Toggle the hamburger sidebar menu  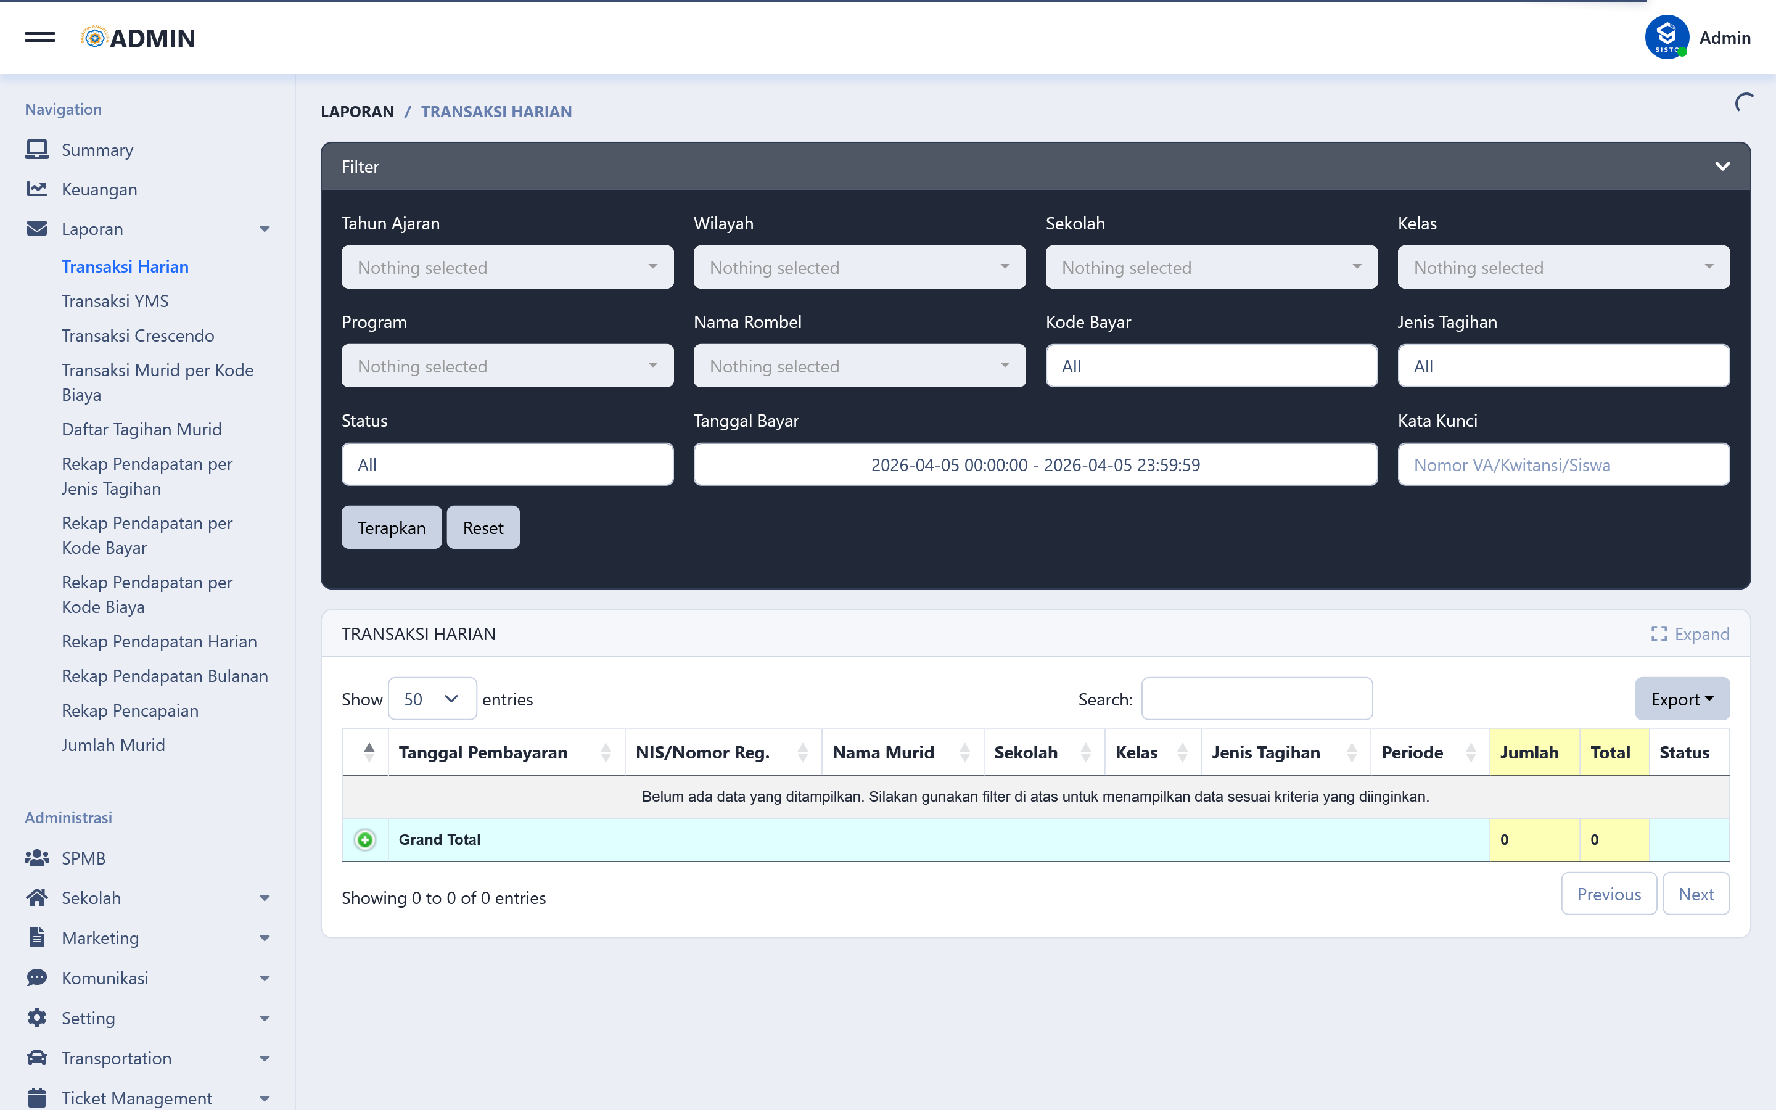click(x=39, y=38)
